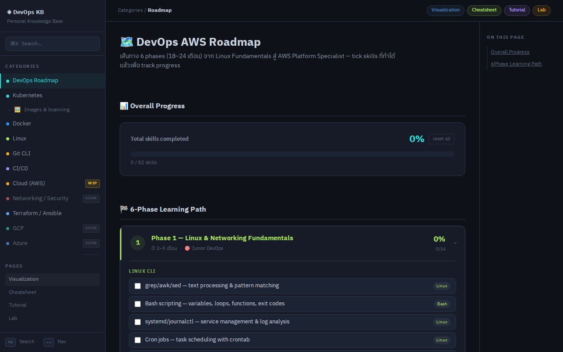Collapse Phase 1 with the chevron

click(x=455, y=243)
